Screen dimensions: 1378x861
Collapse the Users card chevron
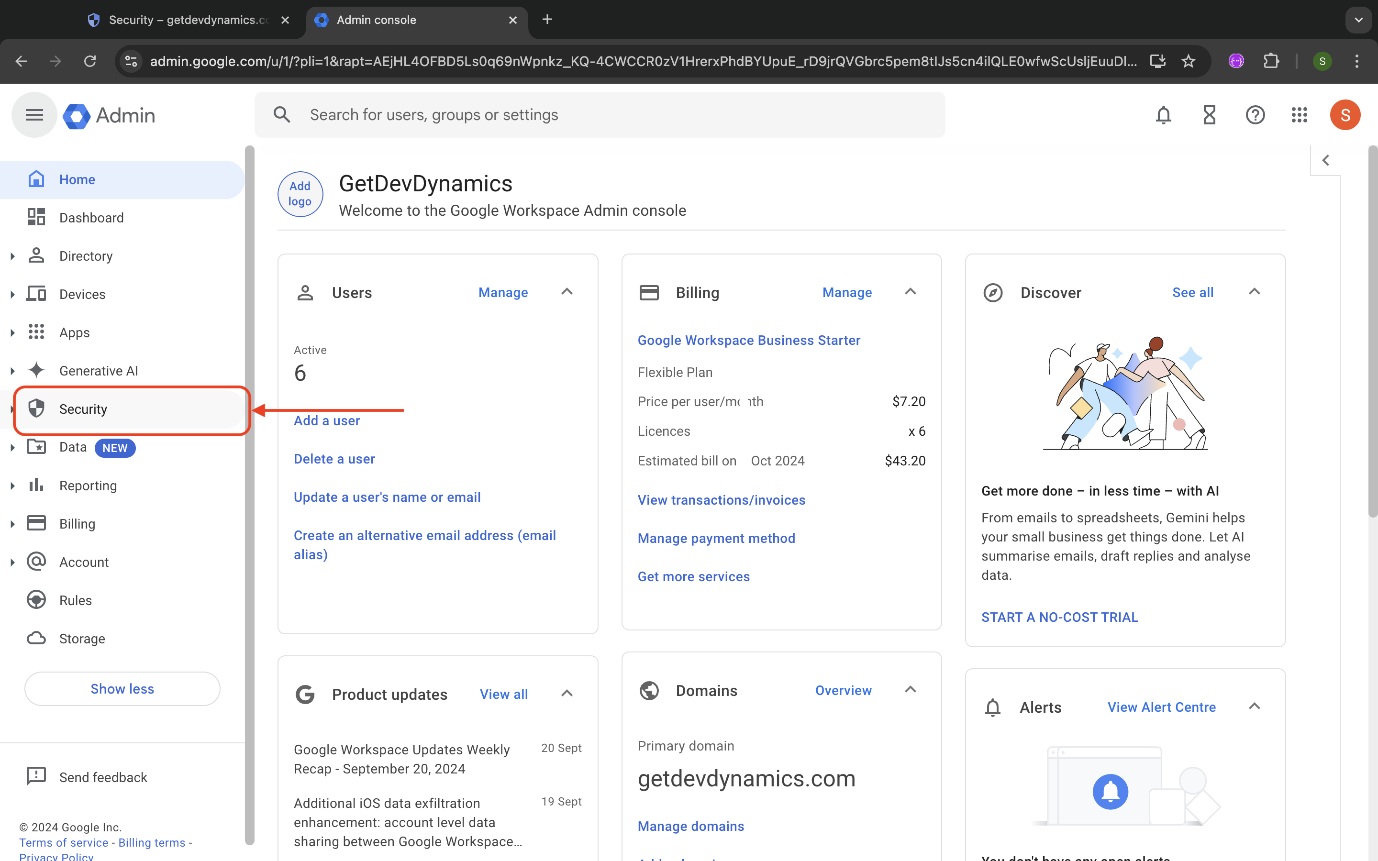[x=567, y=292]
